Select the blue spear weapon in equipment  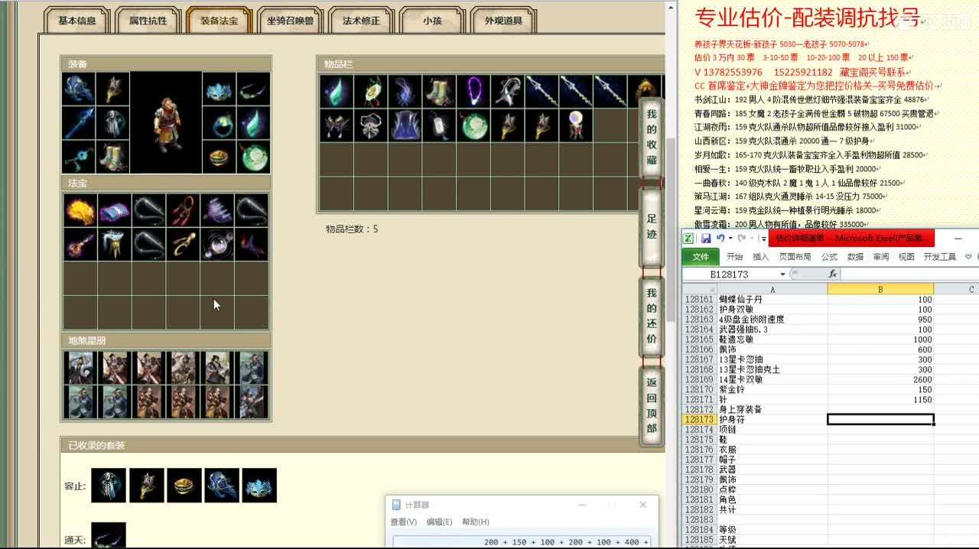click(x=79, y=123)
